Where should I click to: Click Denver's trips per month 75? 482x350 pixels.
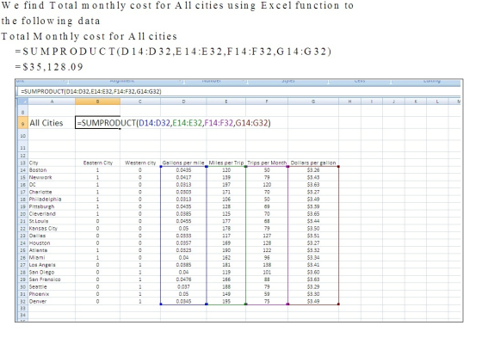pyautogui.click(x=267, y=301)
